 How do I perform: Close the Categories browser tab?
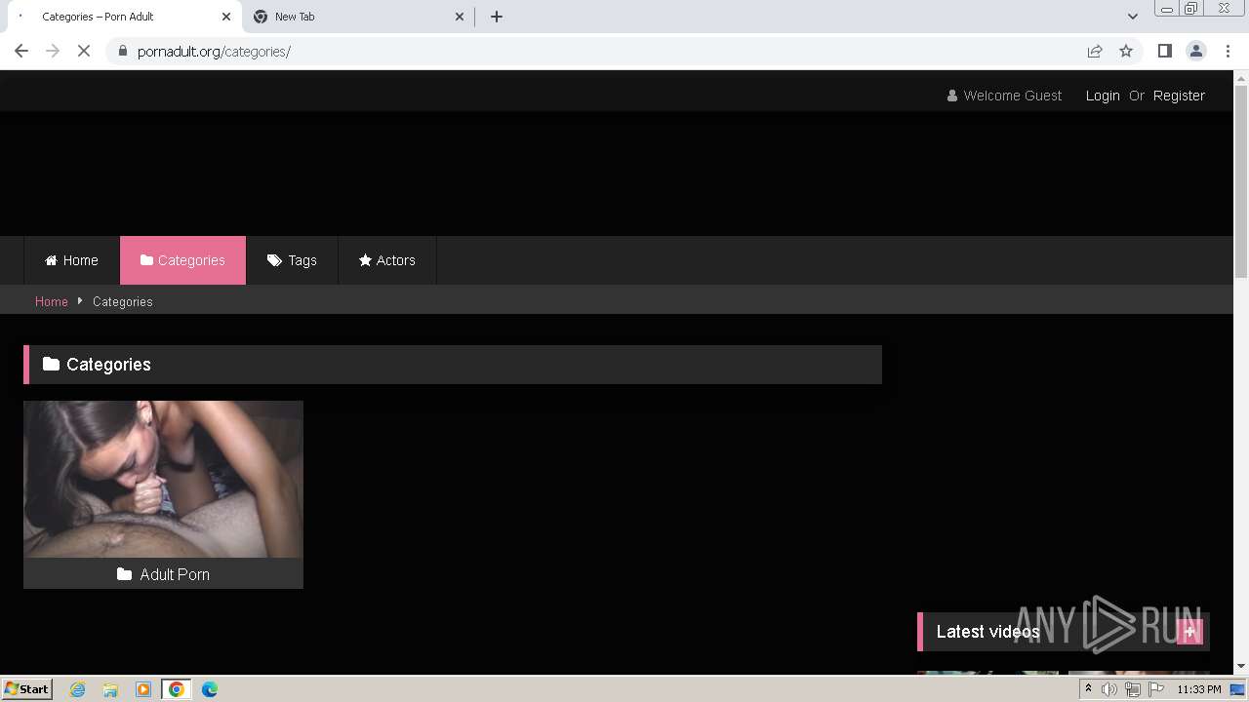point(226,17)
